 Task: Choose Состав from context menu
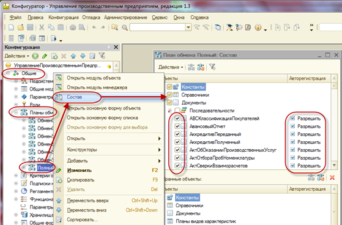pyautogui.click(x=109, y=97)
